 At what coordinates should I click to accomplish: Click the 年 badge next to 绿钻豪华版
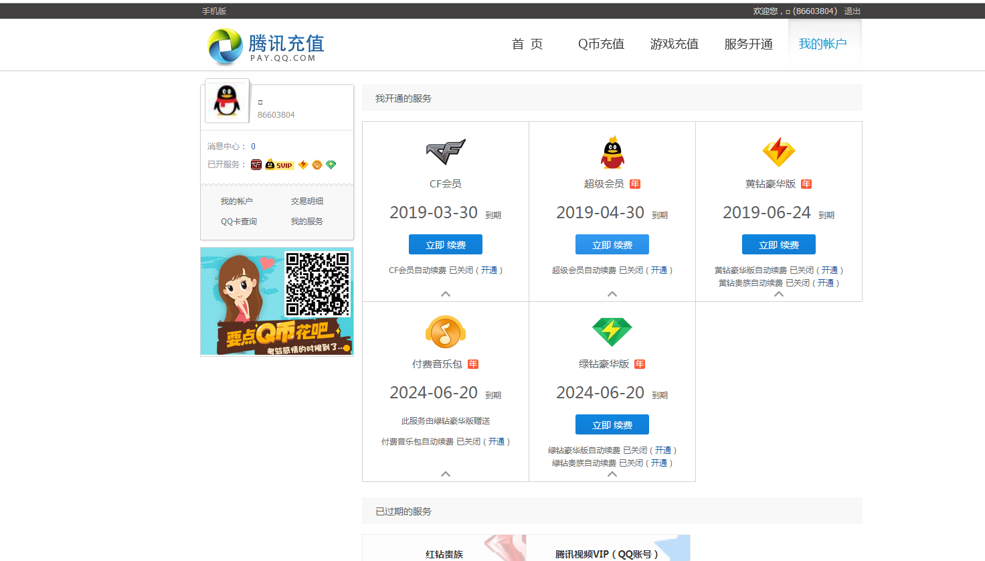(640, 364)
